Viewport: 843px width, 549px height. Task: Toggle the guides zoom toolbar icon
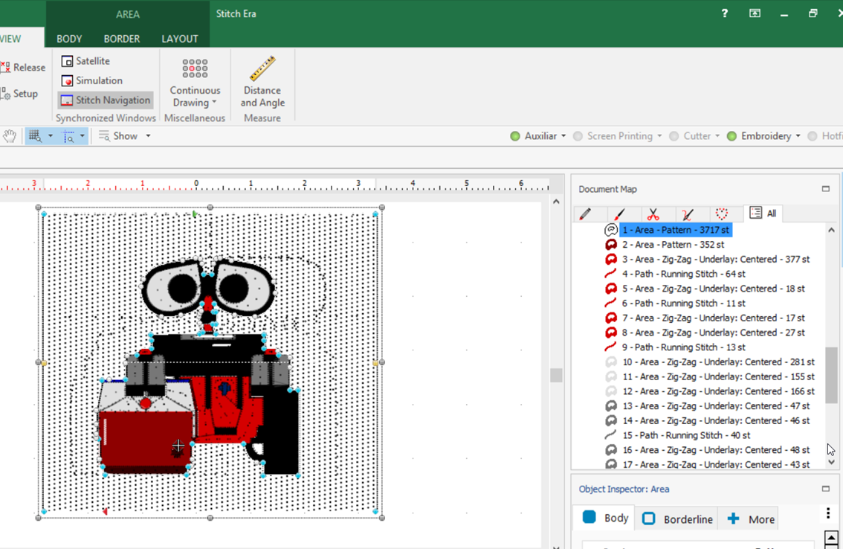click(x=69, y=136)
